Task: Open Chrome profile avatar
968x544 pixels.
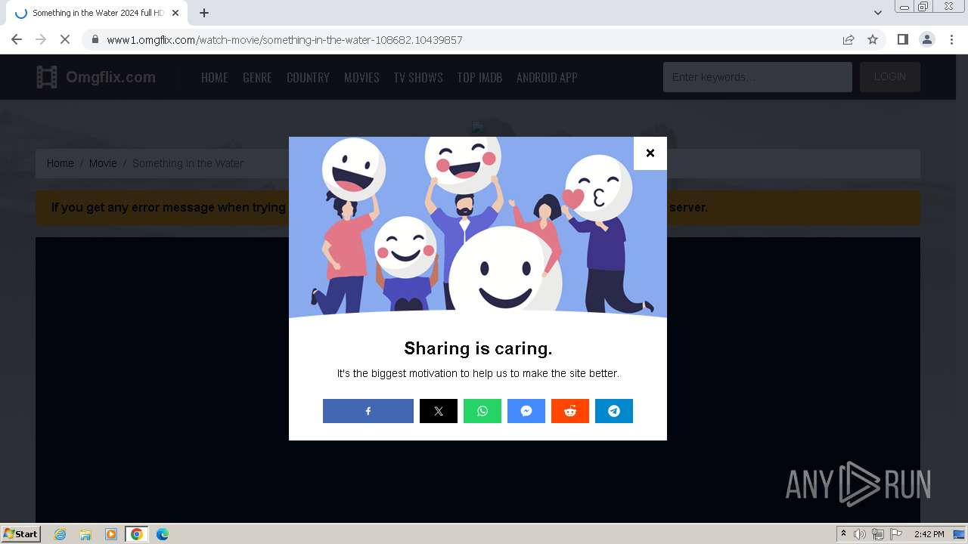Action: tap(927, 39)
